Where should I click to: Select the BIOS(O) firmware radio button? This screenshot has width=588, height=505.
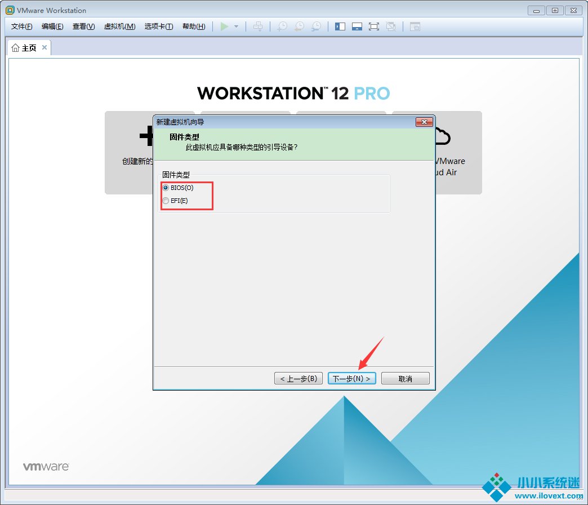tap(166, 188)
